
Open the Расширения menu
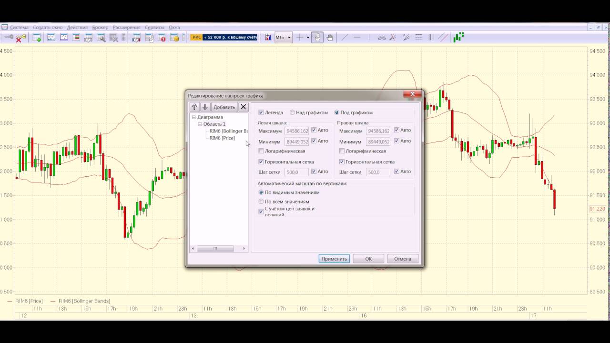[x=126, y=27]
